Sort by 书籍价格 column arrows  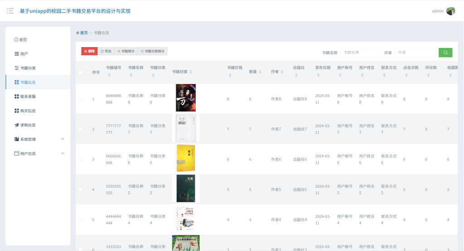click(x=230, y=75)
